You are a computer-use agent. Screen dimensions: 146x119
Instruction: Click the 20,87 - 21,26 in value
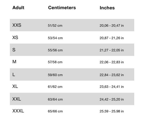[x=112, y=38]
